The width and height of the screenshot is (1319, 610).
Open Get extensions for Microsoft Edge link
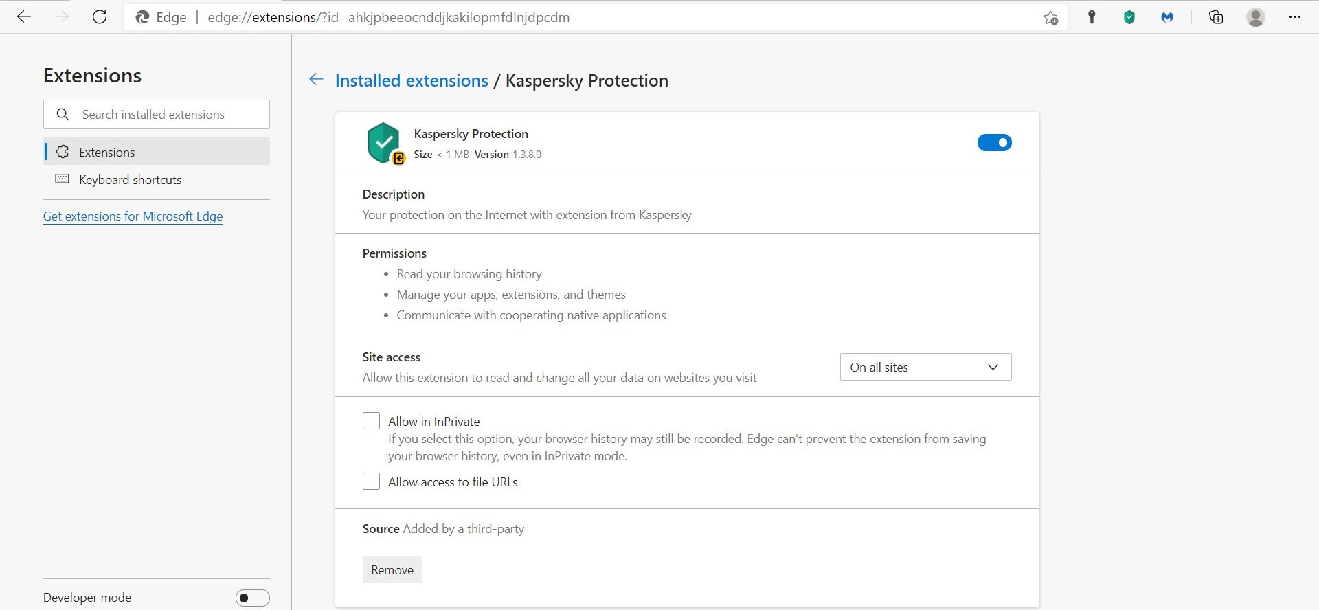pos(133,216)
